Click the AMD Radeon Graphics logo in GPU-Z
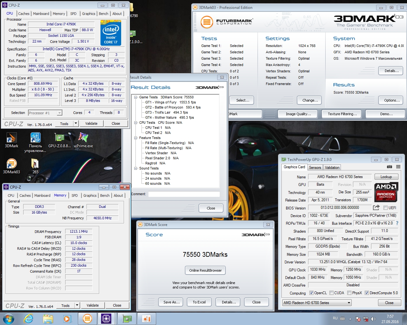The width and height of the screenshot is (407, 325). (386, 192)
